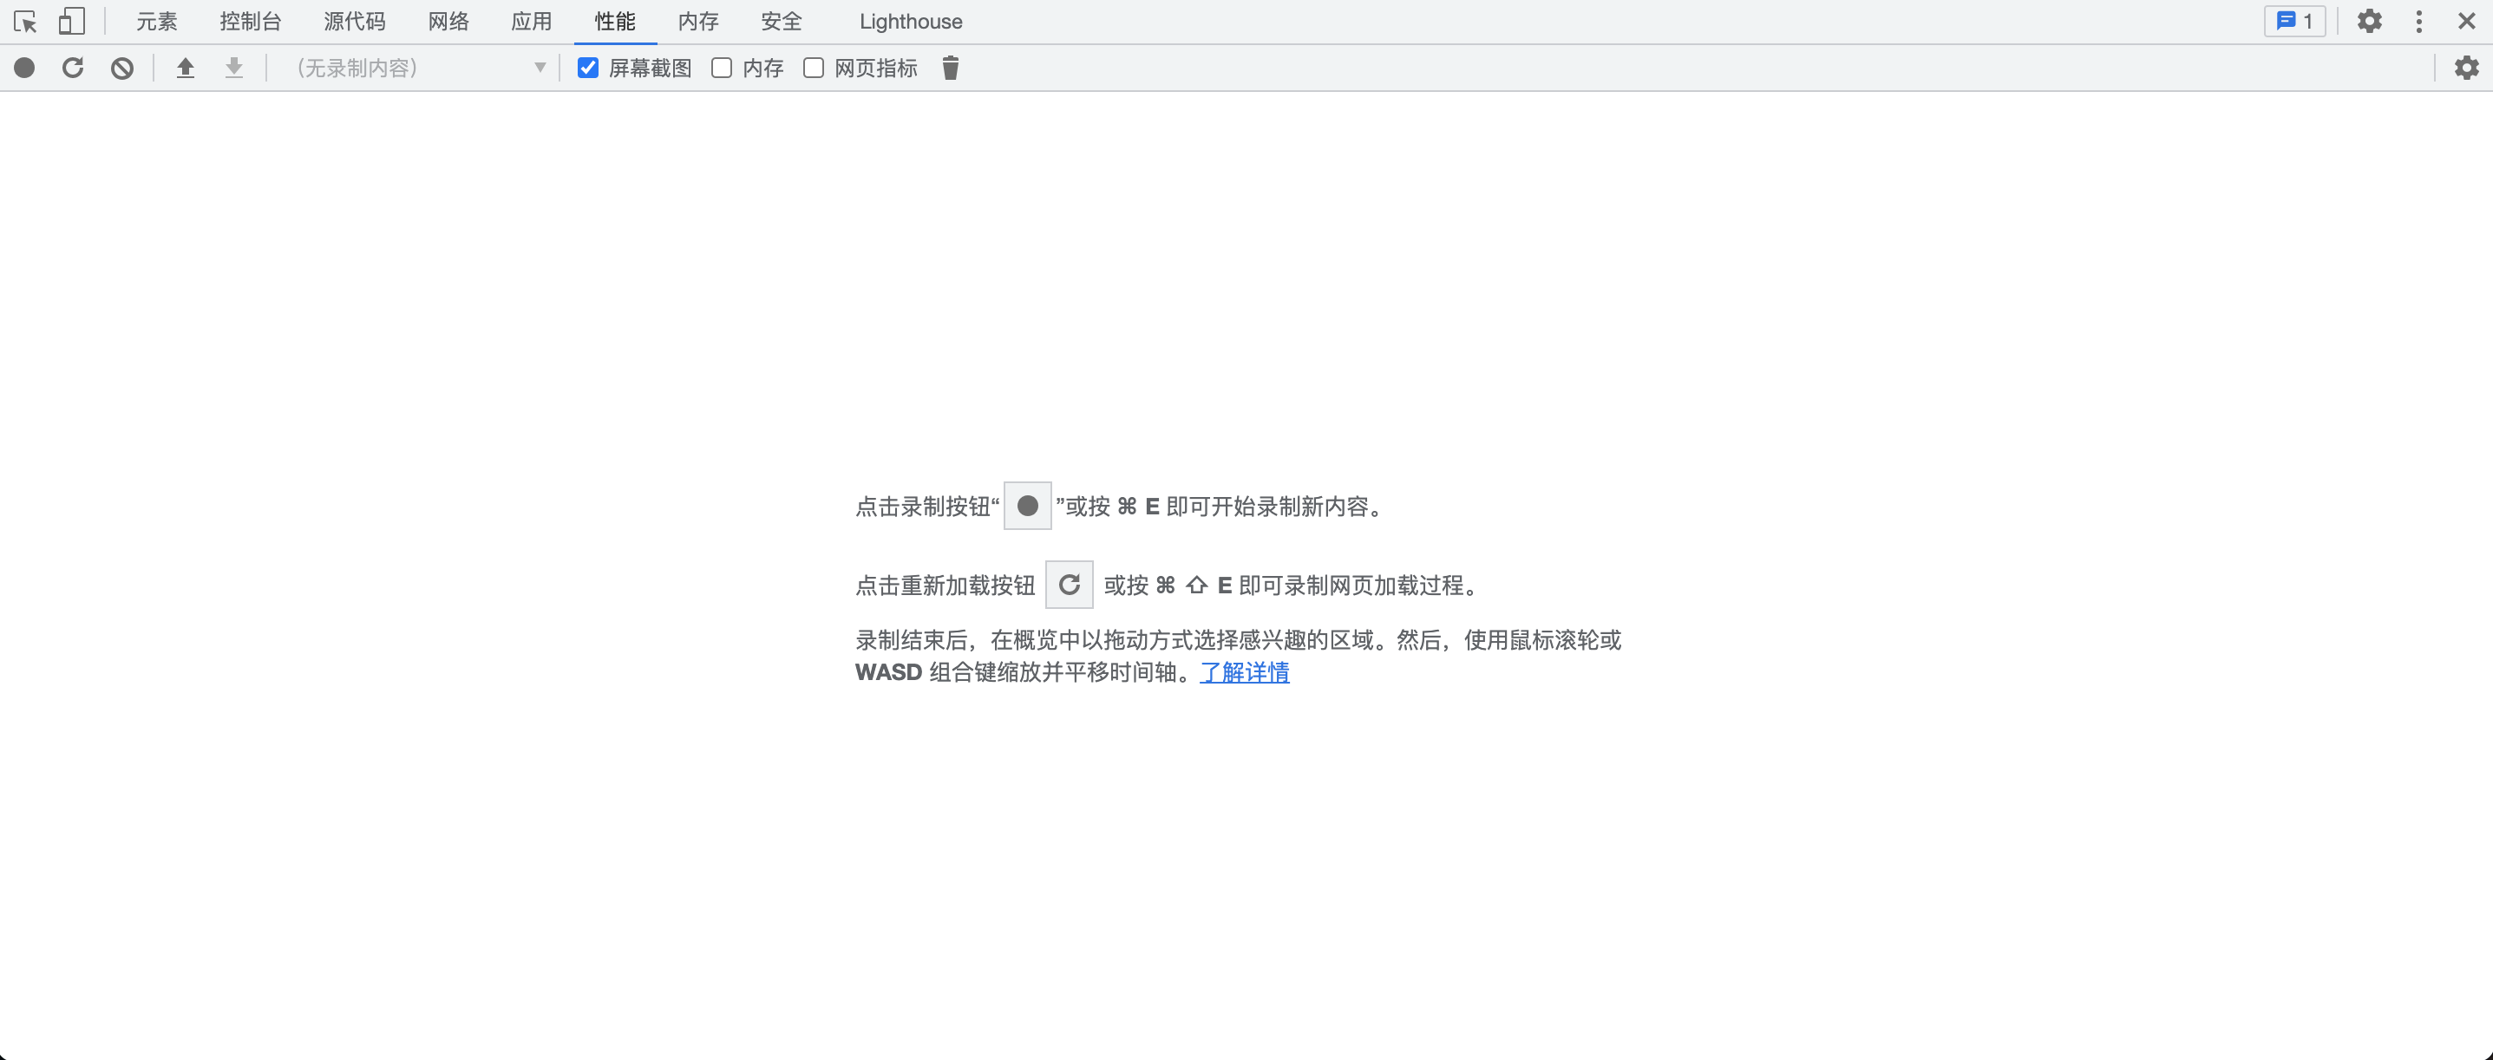Enable 网页指标 web vitals checkbox
The width and height of the screenshot is (2493, 1060).
tap(813, 67)
